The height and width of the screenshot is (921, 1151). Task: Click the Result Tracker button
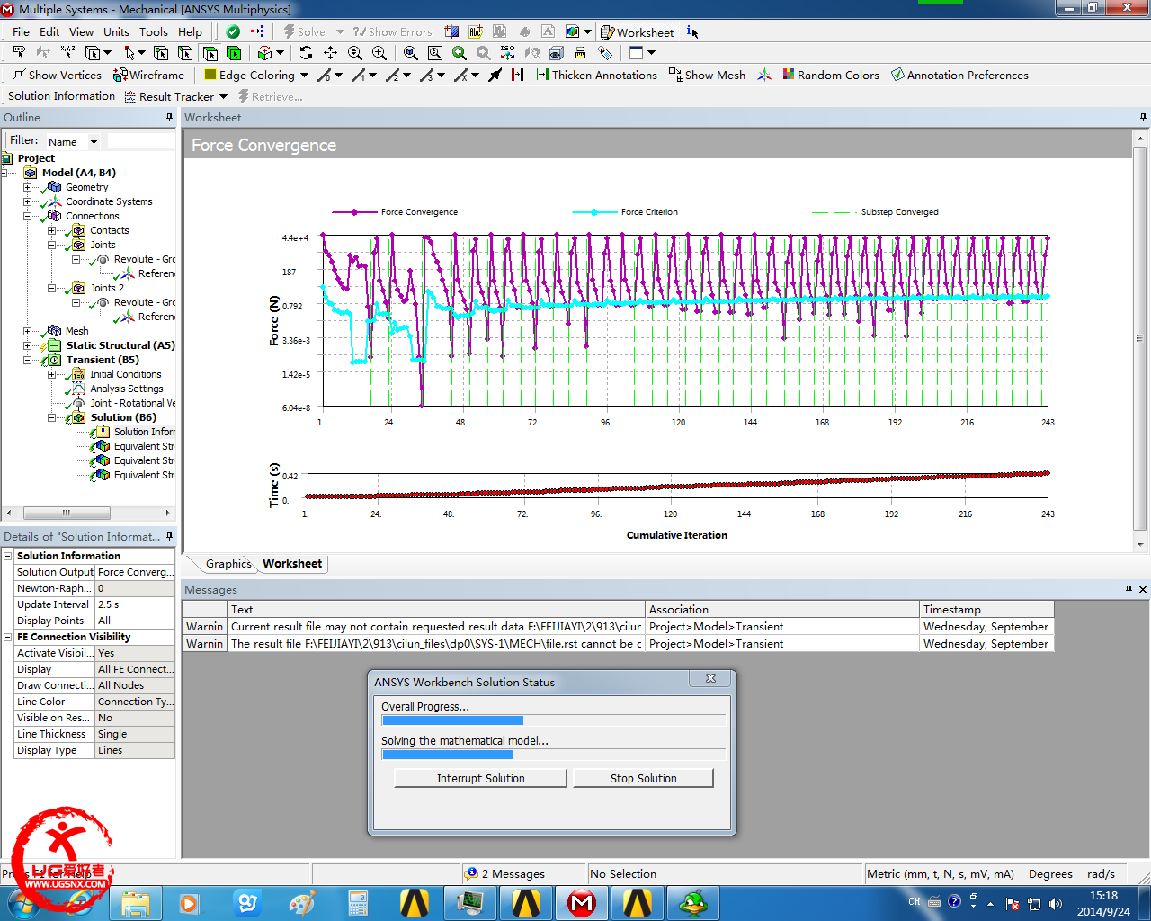click(175, 96)
